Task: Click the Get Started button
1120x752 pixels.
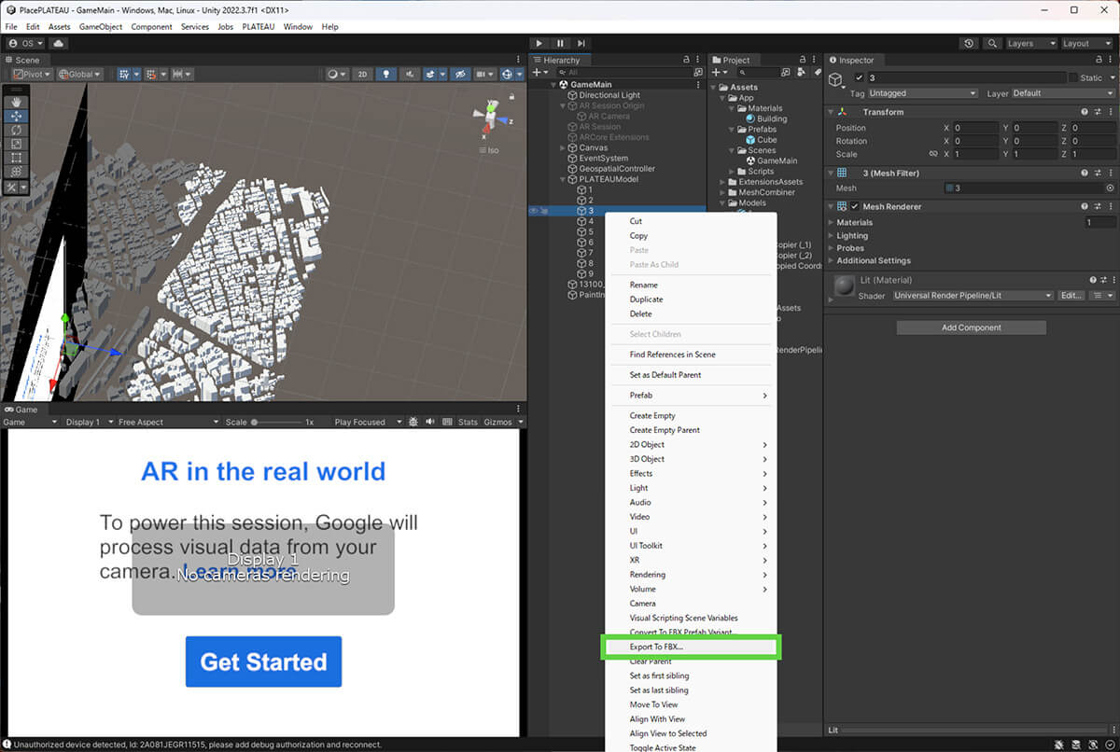Action: point(263,661)
